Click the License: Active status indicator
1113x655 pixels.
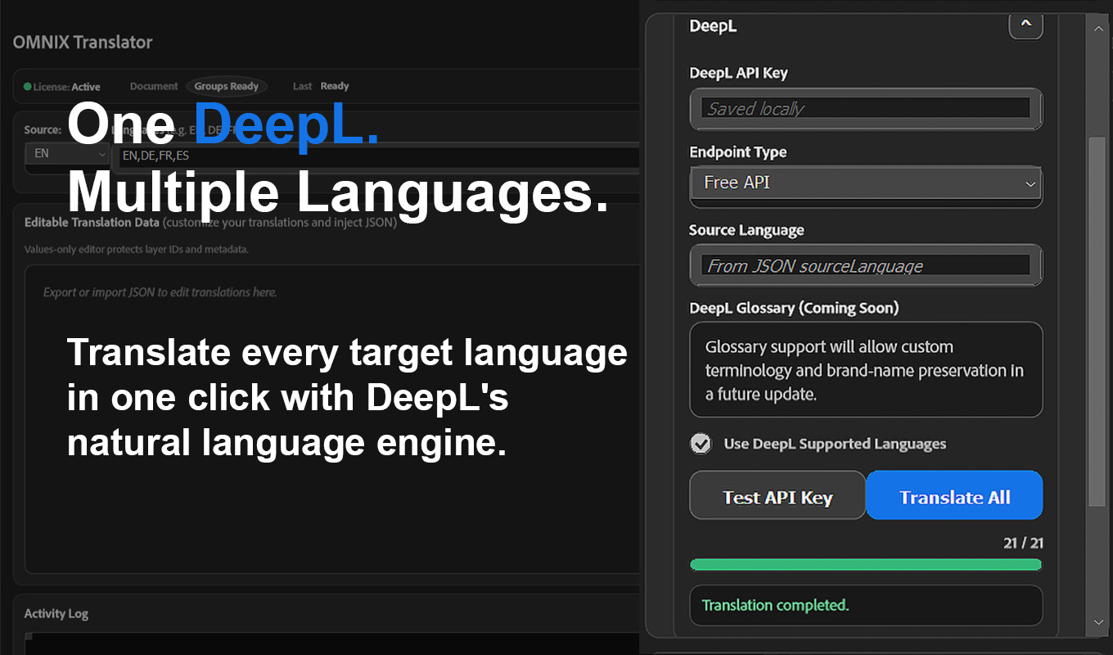pyautogui.click(x=61, y=87)
